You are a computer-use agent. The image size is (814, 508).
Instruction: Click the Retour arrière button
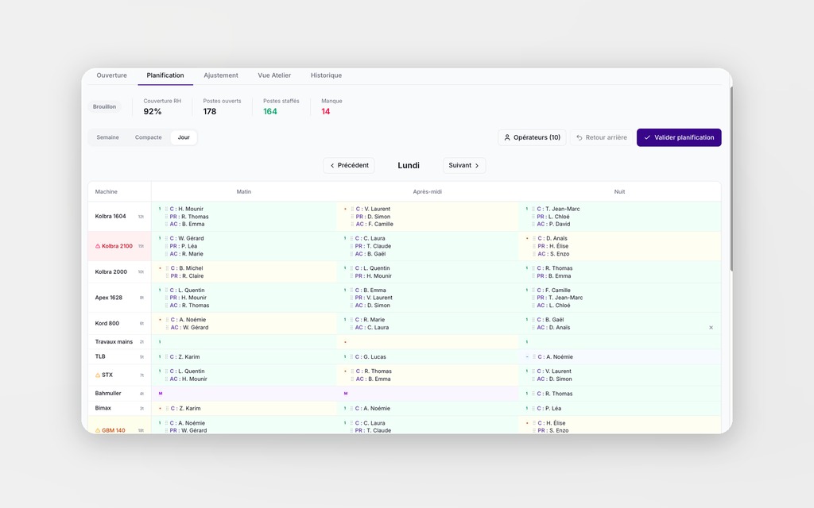pos(601,137)
